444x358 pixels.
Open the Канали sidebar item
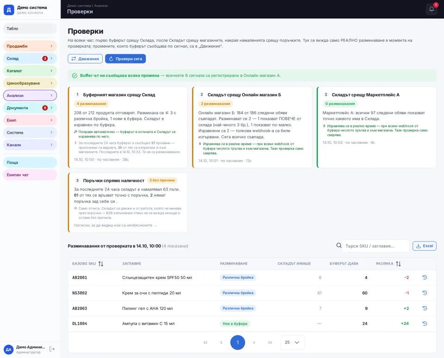tap(30, 145)
